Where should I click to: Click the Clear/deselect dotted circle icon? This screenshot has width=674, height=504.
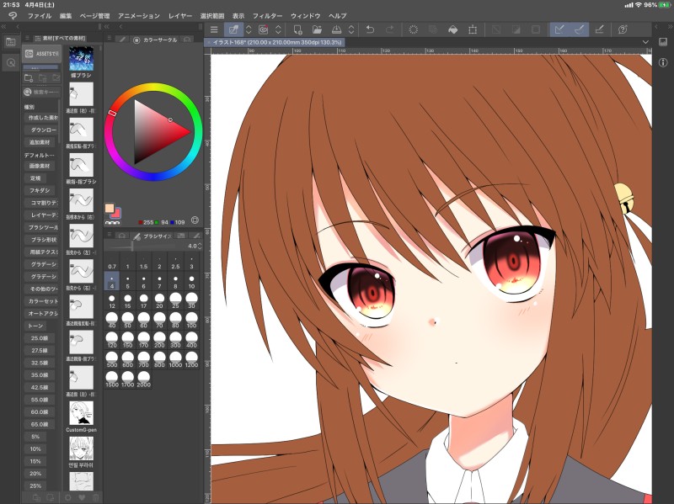(413, 29)
